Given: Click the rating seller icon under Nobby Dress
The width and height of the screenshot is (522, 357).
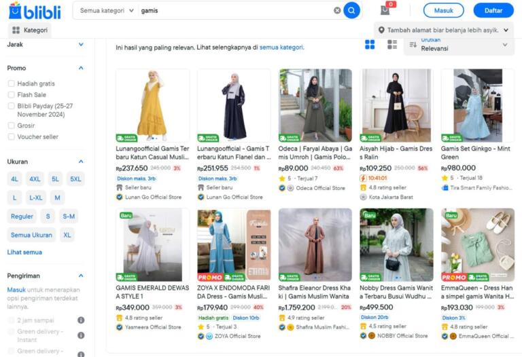Looking at the screenshot, I should pos(363,326).
